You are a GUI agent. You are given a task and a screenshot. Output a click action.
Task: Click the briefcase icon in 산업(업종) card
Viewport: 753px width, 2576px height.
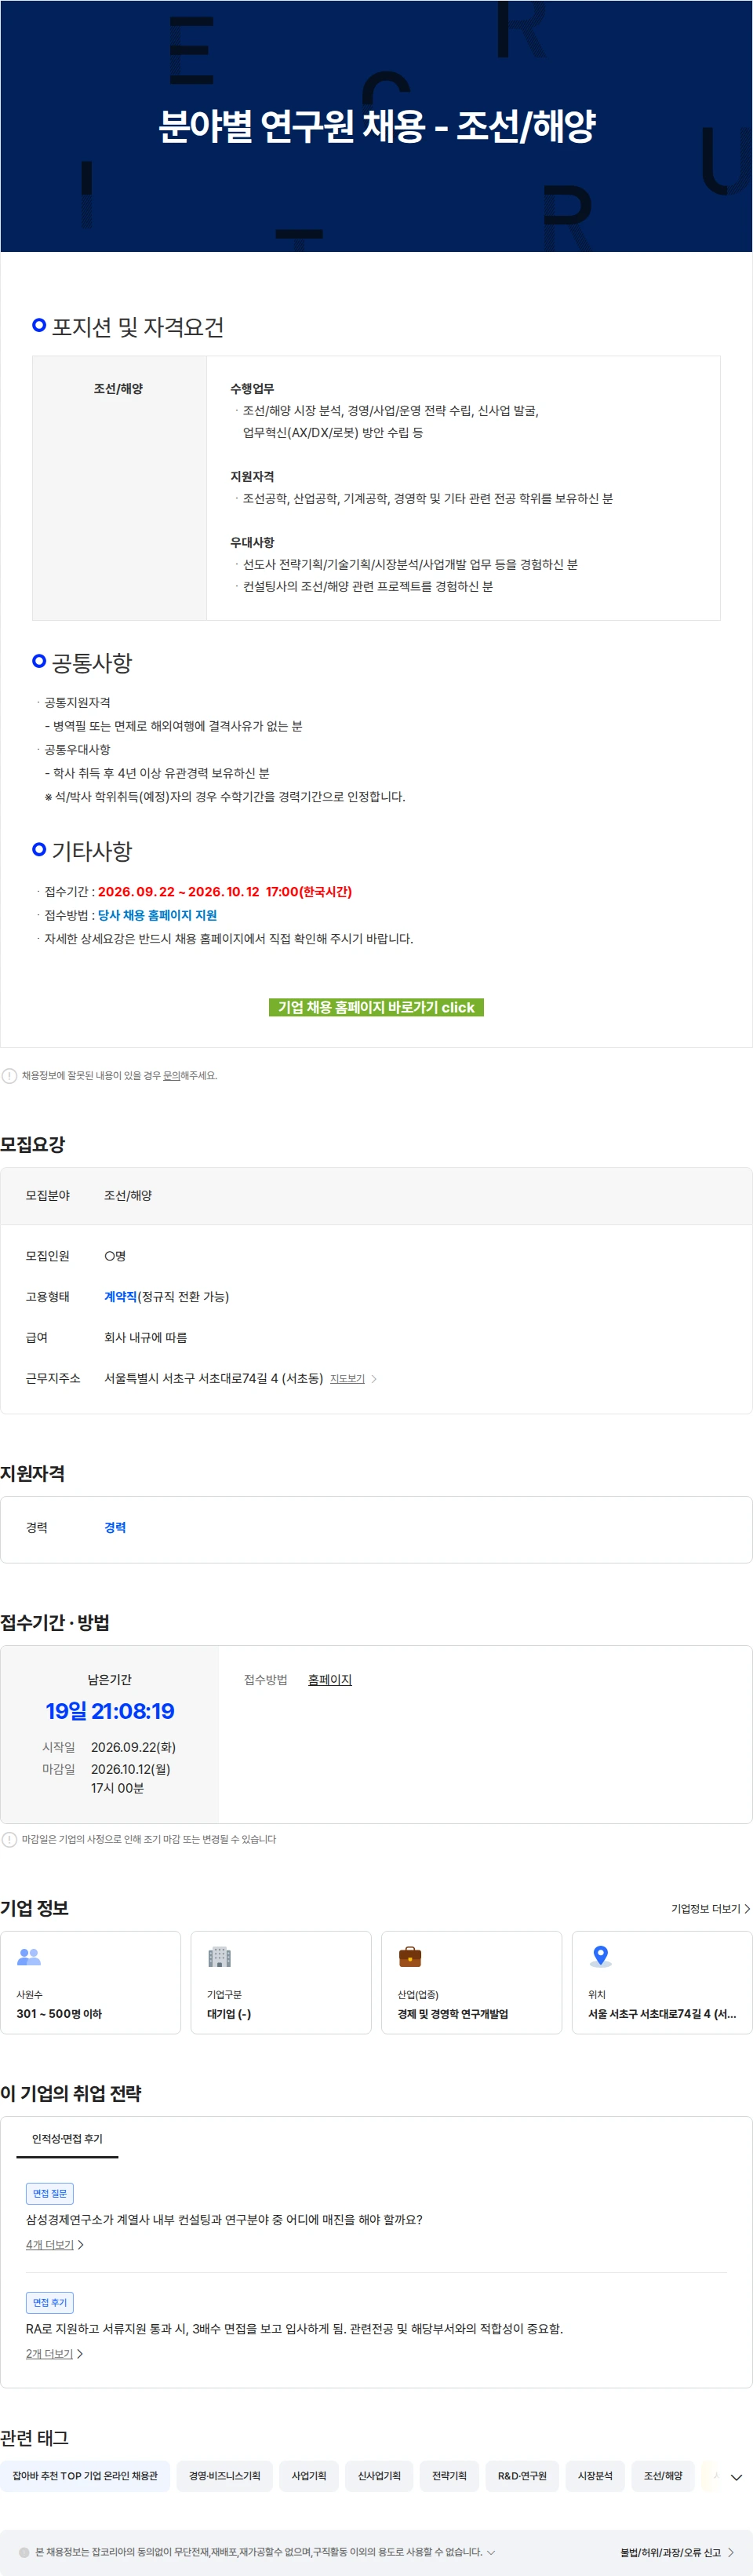coord(410,1957)
